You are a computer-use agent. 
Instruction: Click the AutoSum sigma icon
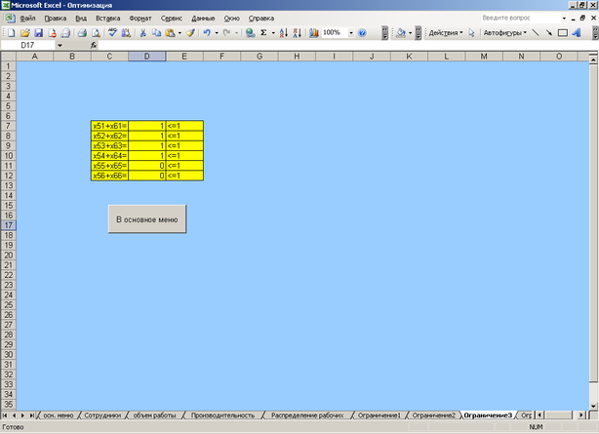pos(263,32)
